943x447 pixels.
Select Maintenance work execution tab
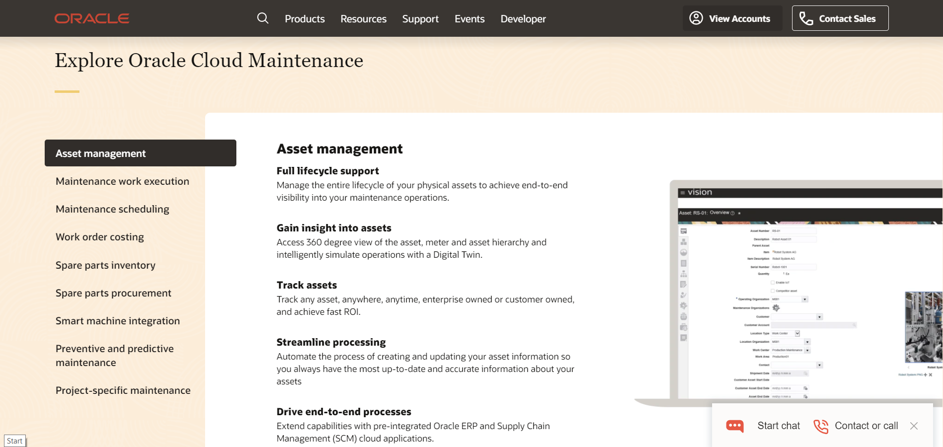coord(123,181)
